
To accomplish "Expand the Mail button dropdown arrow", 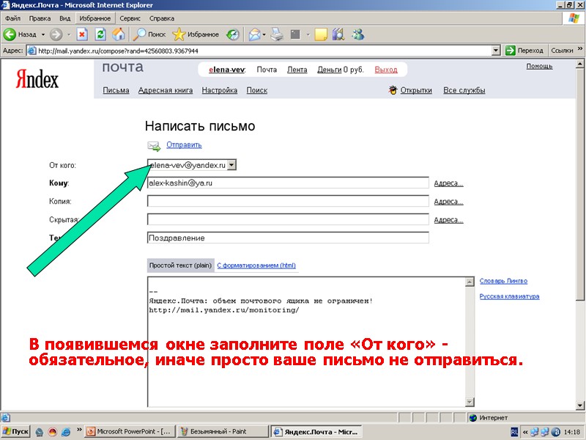I will [x=264, y=34].
